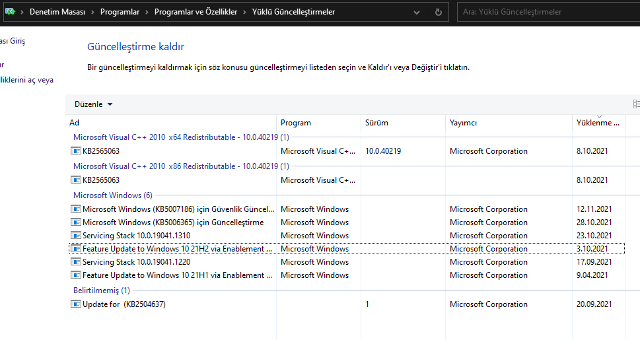
Task: Click icon of Feature Update 21H2 row
Action: [75, 249]
